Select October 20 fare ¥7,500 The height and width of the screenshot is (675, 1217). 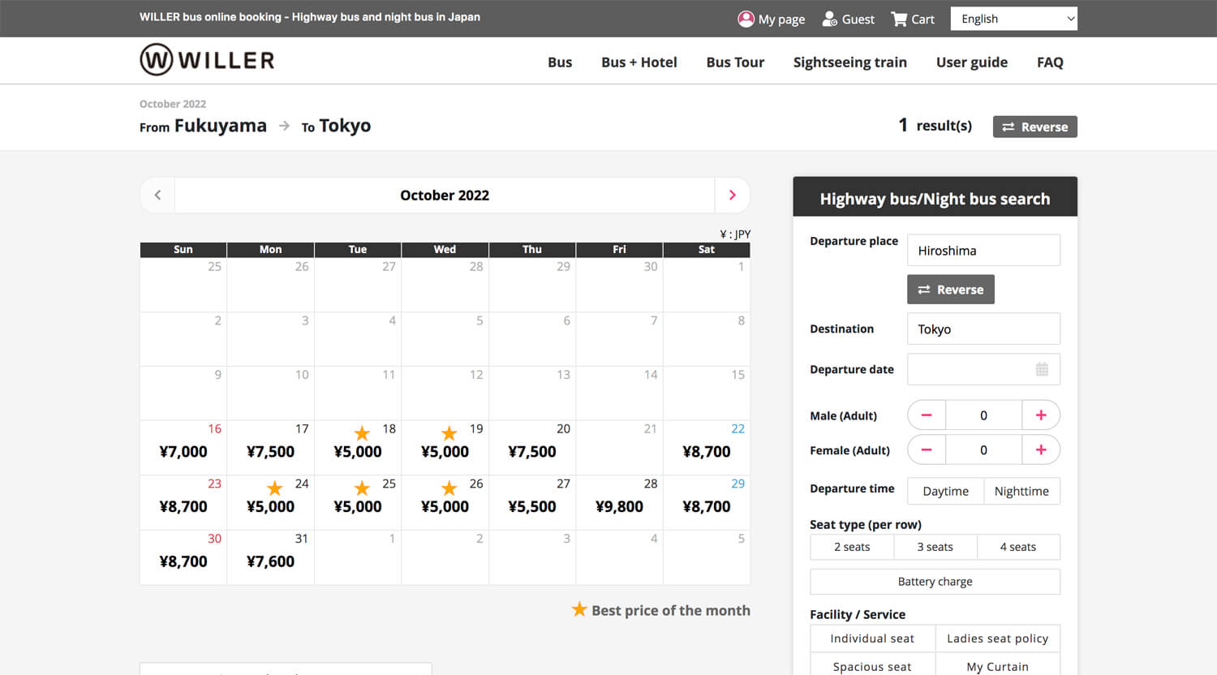click(x=532, y=452)
